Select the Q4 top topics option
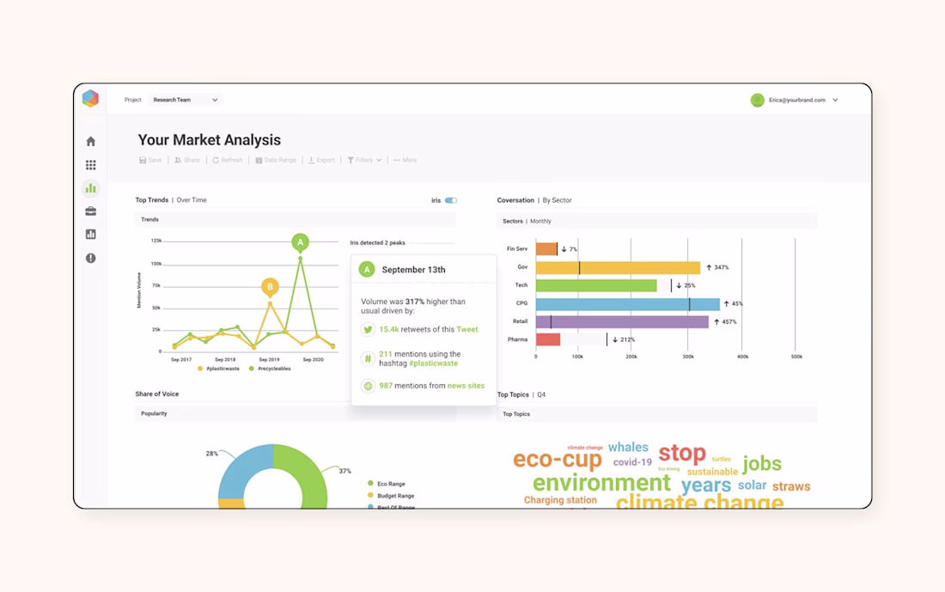945x592 pixels. tap(541, 395)
